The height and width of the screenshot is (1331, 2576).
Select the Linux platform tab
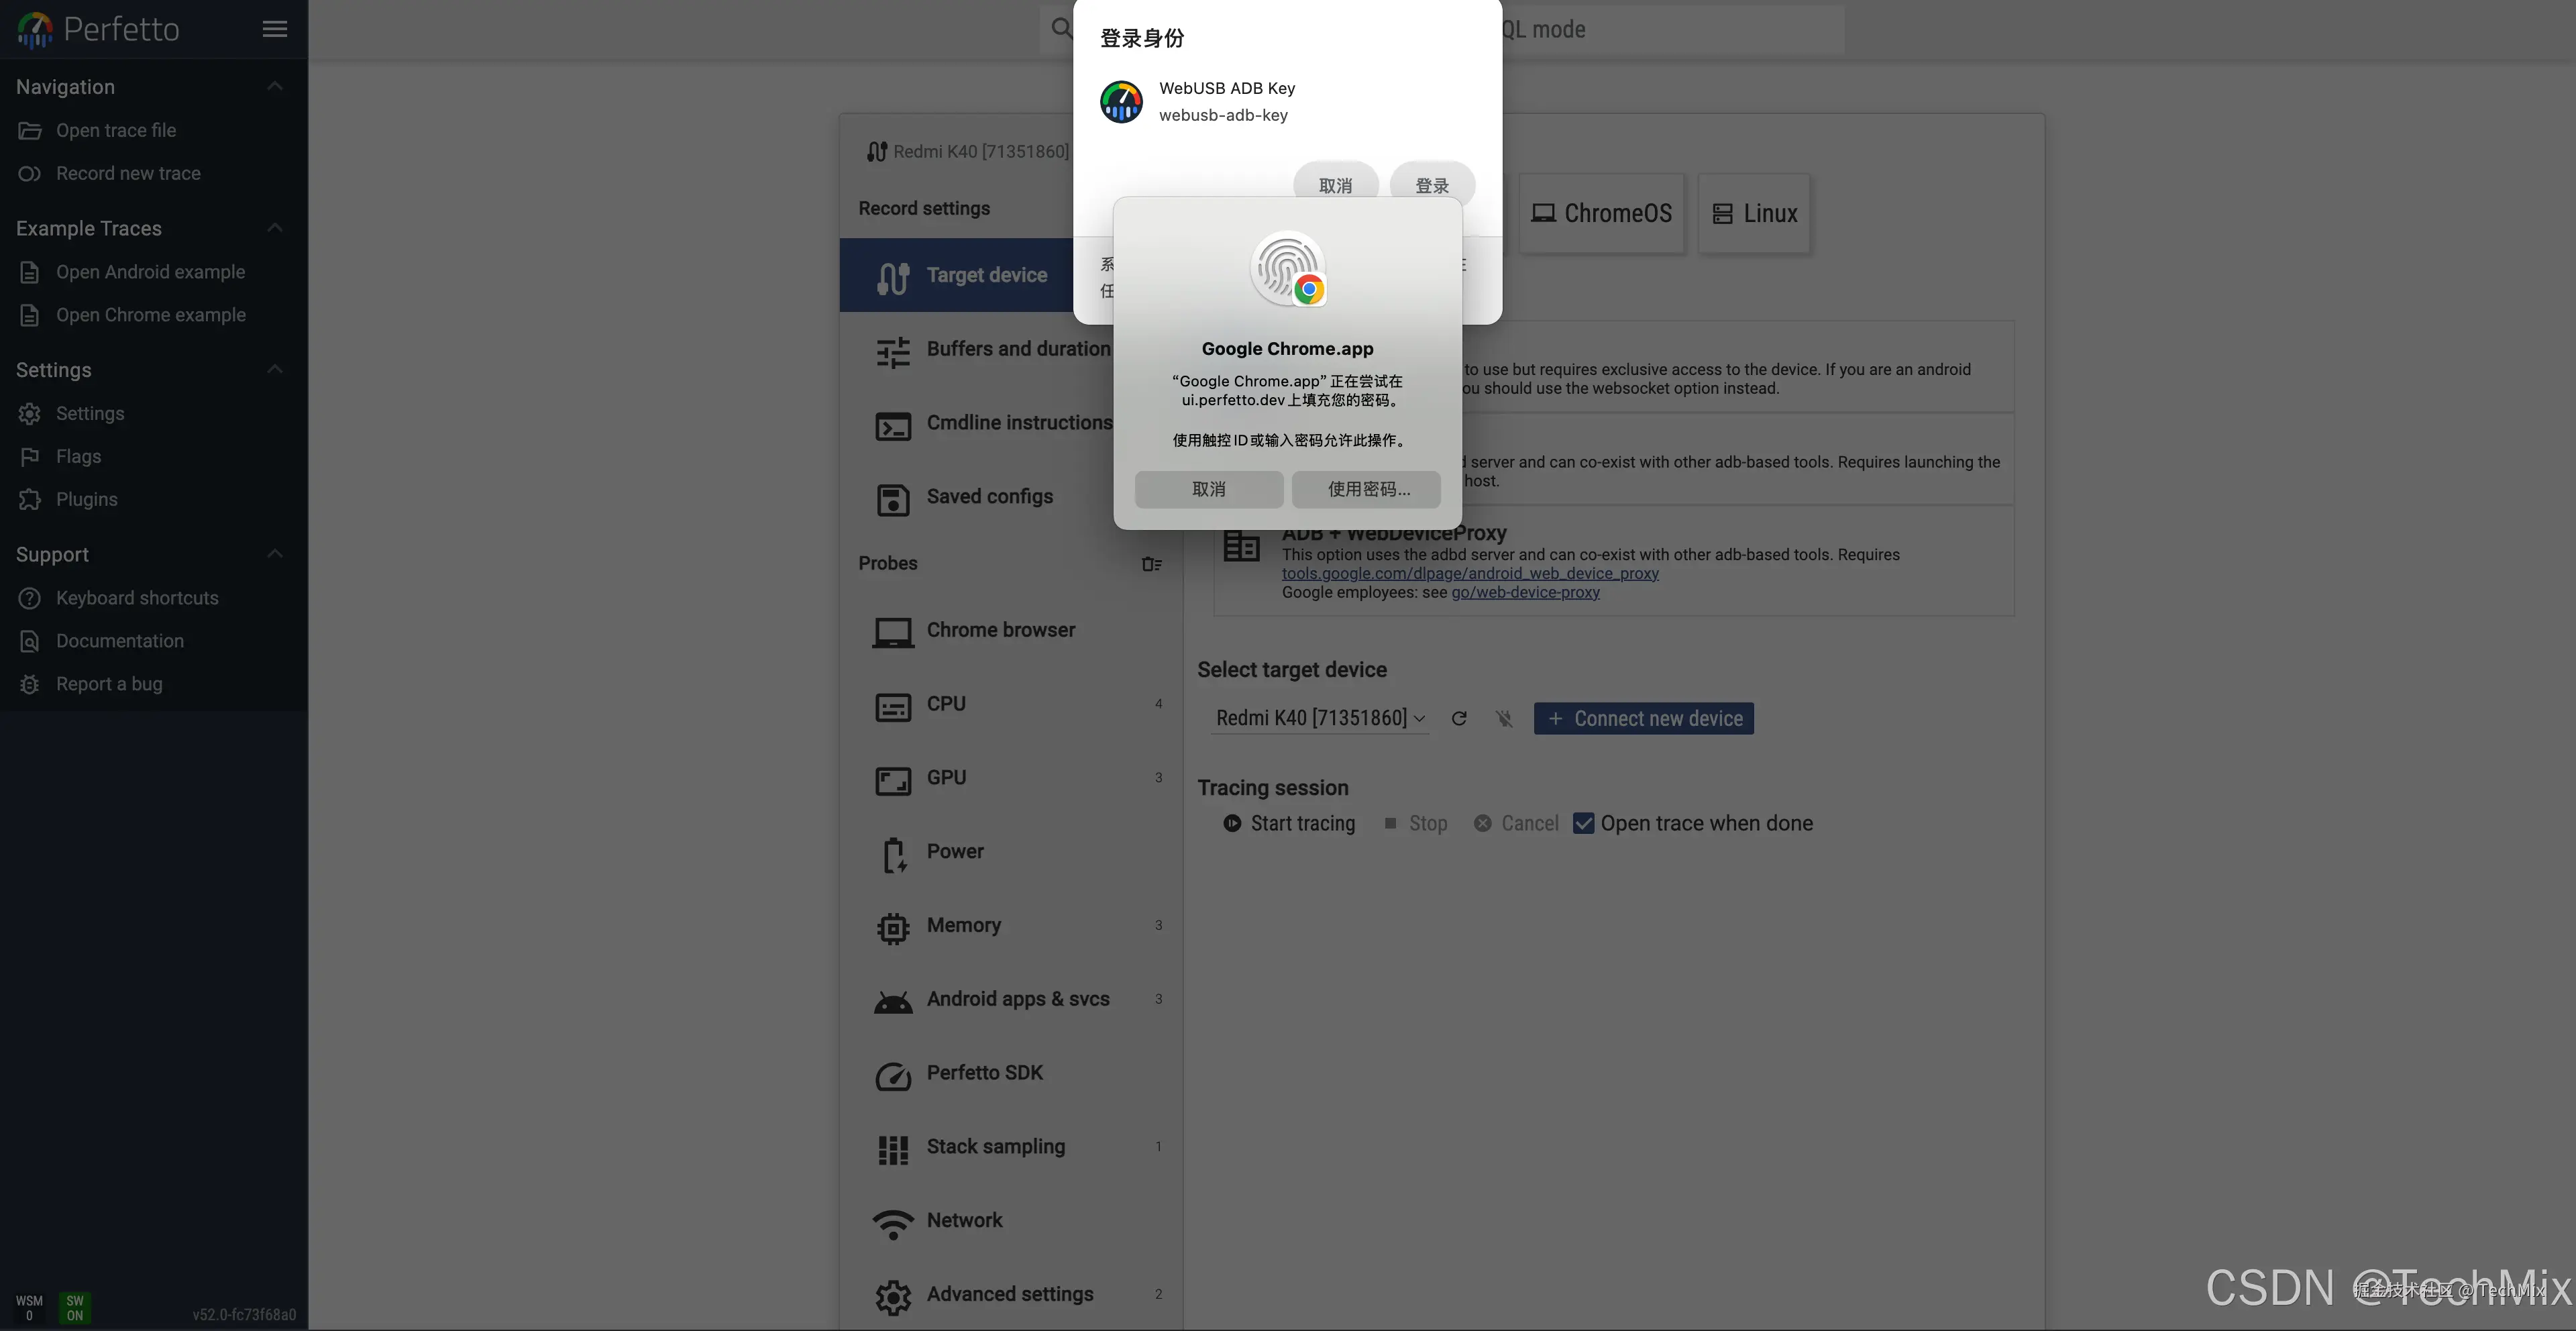point(1755,213)
